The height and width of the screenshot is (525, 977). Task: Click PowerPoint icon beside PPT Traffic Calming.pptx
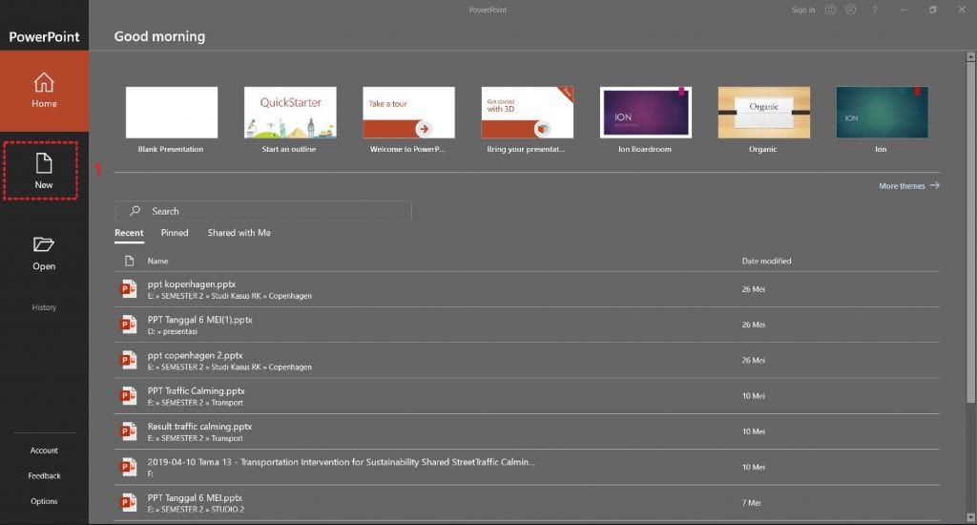(129, 395)
